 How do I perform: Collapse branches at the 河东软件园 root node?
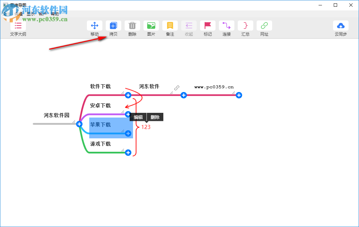tap(79, 124)
